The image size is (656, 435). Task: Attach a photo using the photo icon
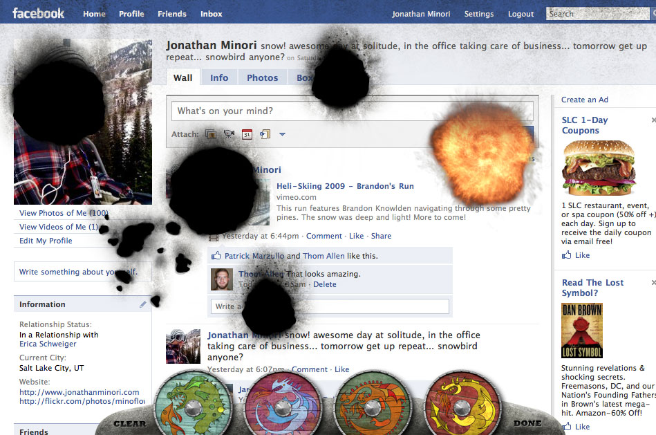pyautogui.click(x=211, y=134)
